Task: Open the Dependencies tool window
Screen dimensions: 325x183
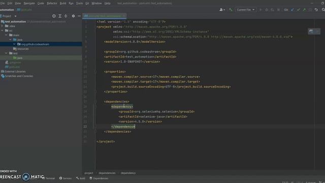Action: (x=99, y=178)
